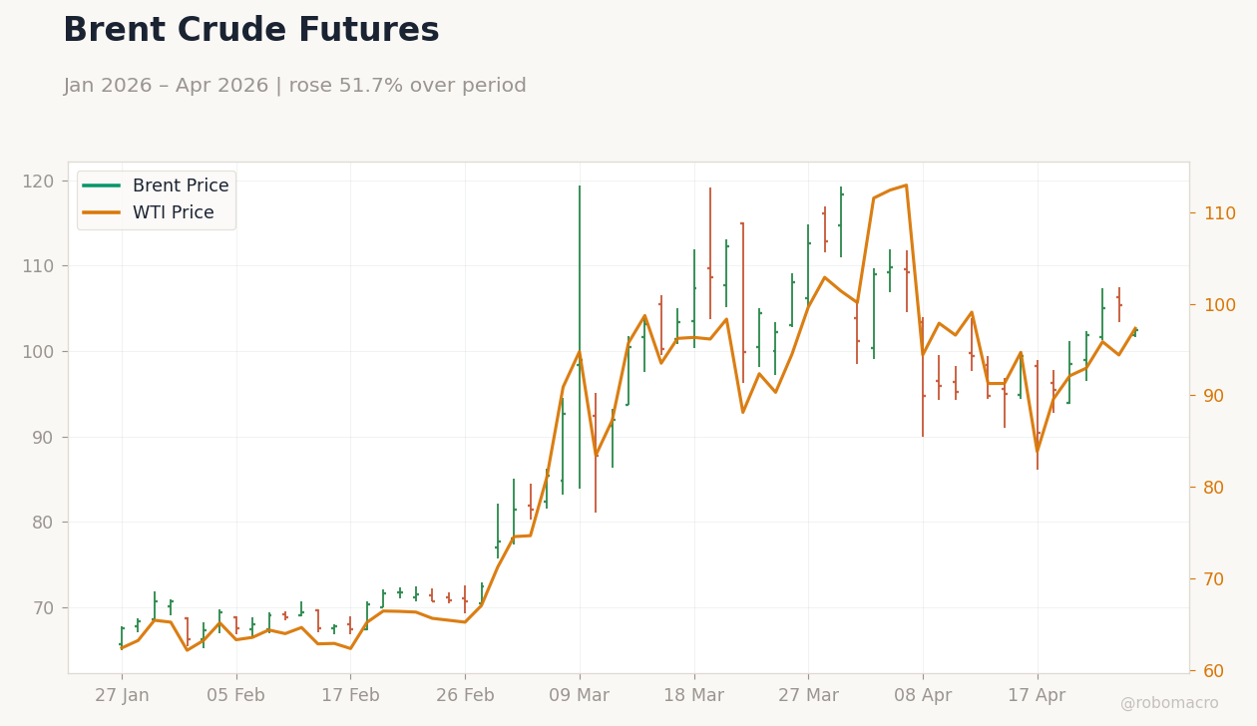Click the tall green bar at 09 Mar

[x=580, y=337]
